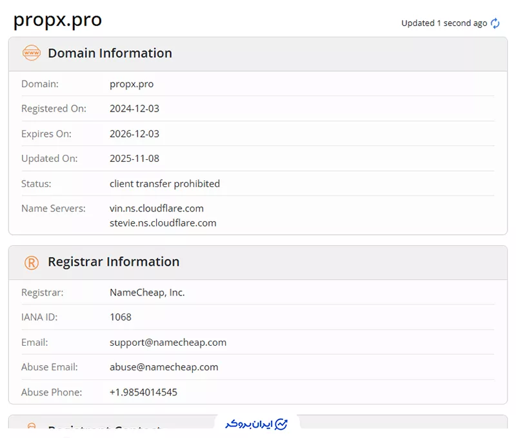
Task: Select name server vin.ns.cloudflare.com
Action: pos(157,208)
